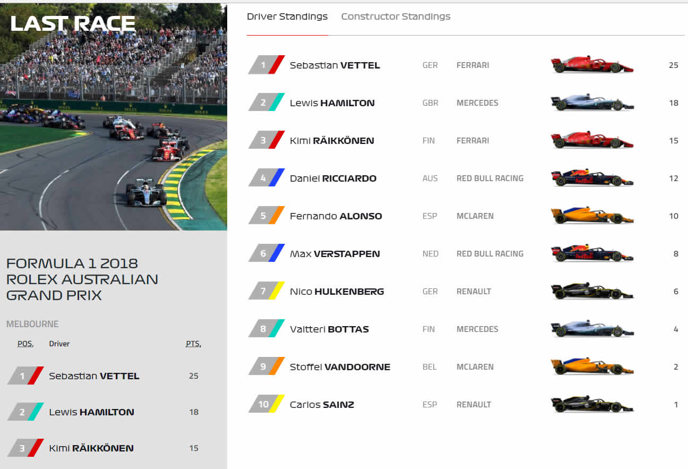The height and width of the screenshot is (469, 688).
Task: Click the Last Race photo
Action: (x=114, y=117)
